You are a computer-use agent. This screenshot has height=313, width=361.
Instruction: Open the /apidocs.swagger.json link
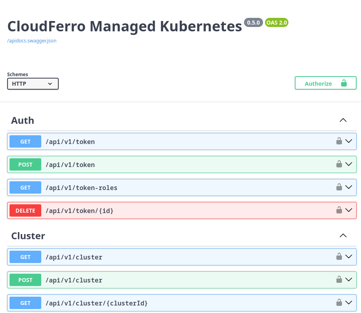pyautogui.click(x=32, y=40)
